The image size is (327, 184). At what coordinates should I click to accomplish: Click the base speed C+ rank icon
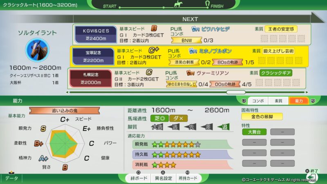pyautogui.click(x=154, y=50)
